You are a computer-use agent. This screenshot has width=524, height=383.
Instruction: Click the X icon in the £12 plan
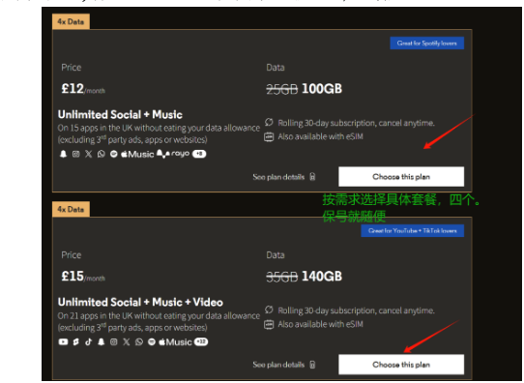pos(88,154)
